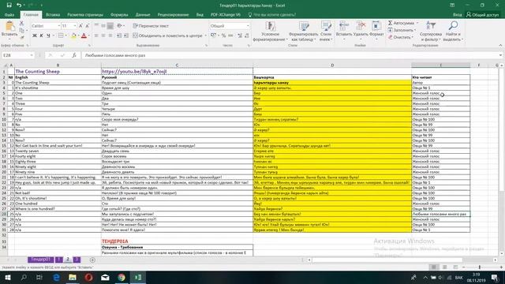505x284 pixels.
Task: Click Вставить cells icon in Ячейки group
Action: 344,26
